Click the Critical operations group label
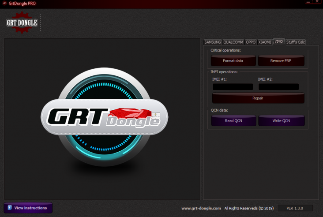This screenshot has height=217, width=323. pyautogui.click(x=225, y=50)
